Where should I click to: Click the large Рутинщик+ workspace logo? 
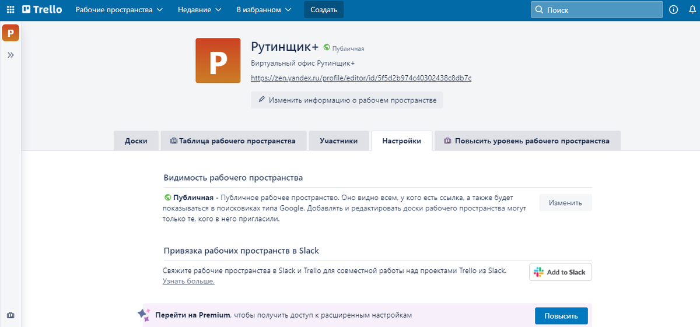[x=218, y=61]
